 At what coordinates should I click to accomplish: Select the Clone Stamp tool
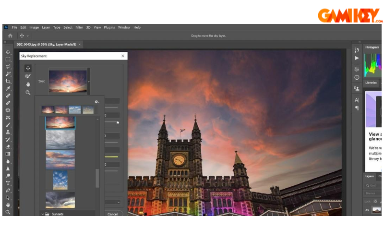(8, 132)
